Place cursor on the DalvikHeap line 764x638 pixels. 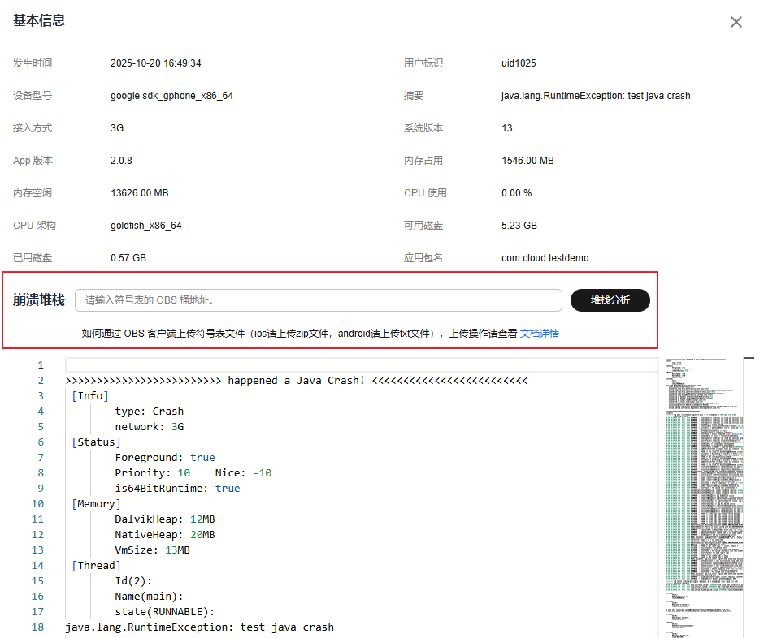pyautogui.click(x=164, y=519)
